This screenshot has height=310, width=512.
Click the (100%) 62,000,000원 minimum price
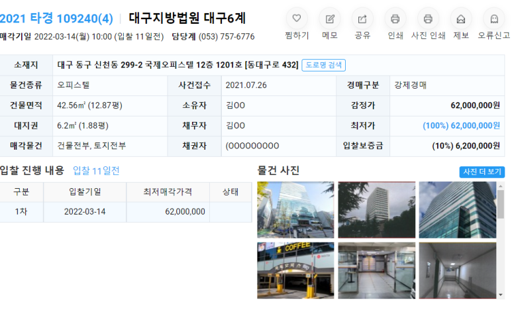point(461,125)
